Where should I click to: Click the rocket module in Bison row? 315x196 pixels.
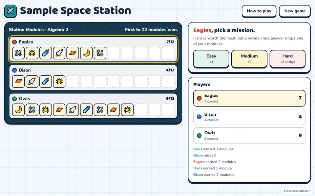pos(32,81)
